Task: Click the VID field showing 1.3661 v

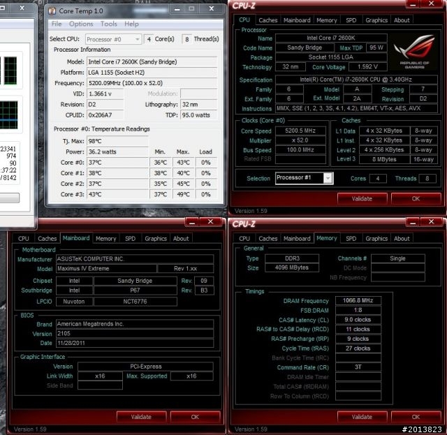Action: coord(105,94)
